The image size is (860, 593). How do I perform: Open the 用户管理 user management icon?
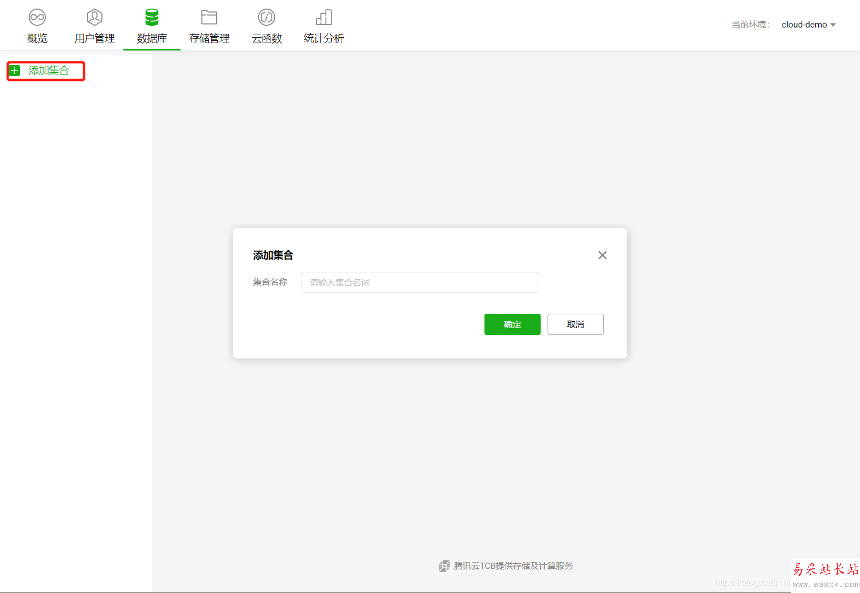pyautogui.click(x=95, y=17)
